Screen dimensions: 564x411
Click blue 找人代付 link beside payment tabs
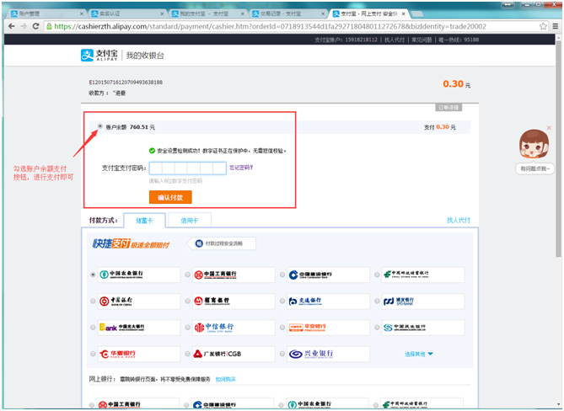pyautogui.click(x=459, y=220)
